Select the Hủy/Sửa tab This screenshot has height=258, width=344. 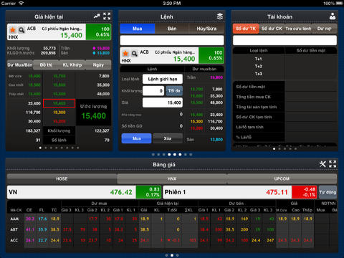[x=206, y=29]
